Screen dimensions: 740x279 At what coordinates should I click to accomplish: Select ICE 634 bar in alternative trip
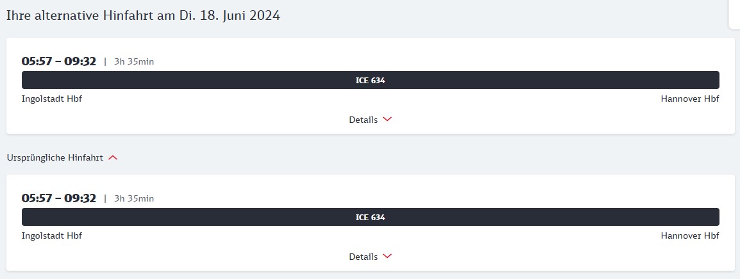(370, 80)
